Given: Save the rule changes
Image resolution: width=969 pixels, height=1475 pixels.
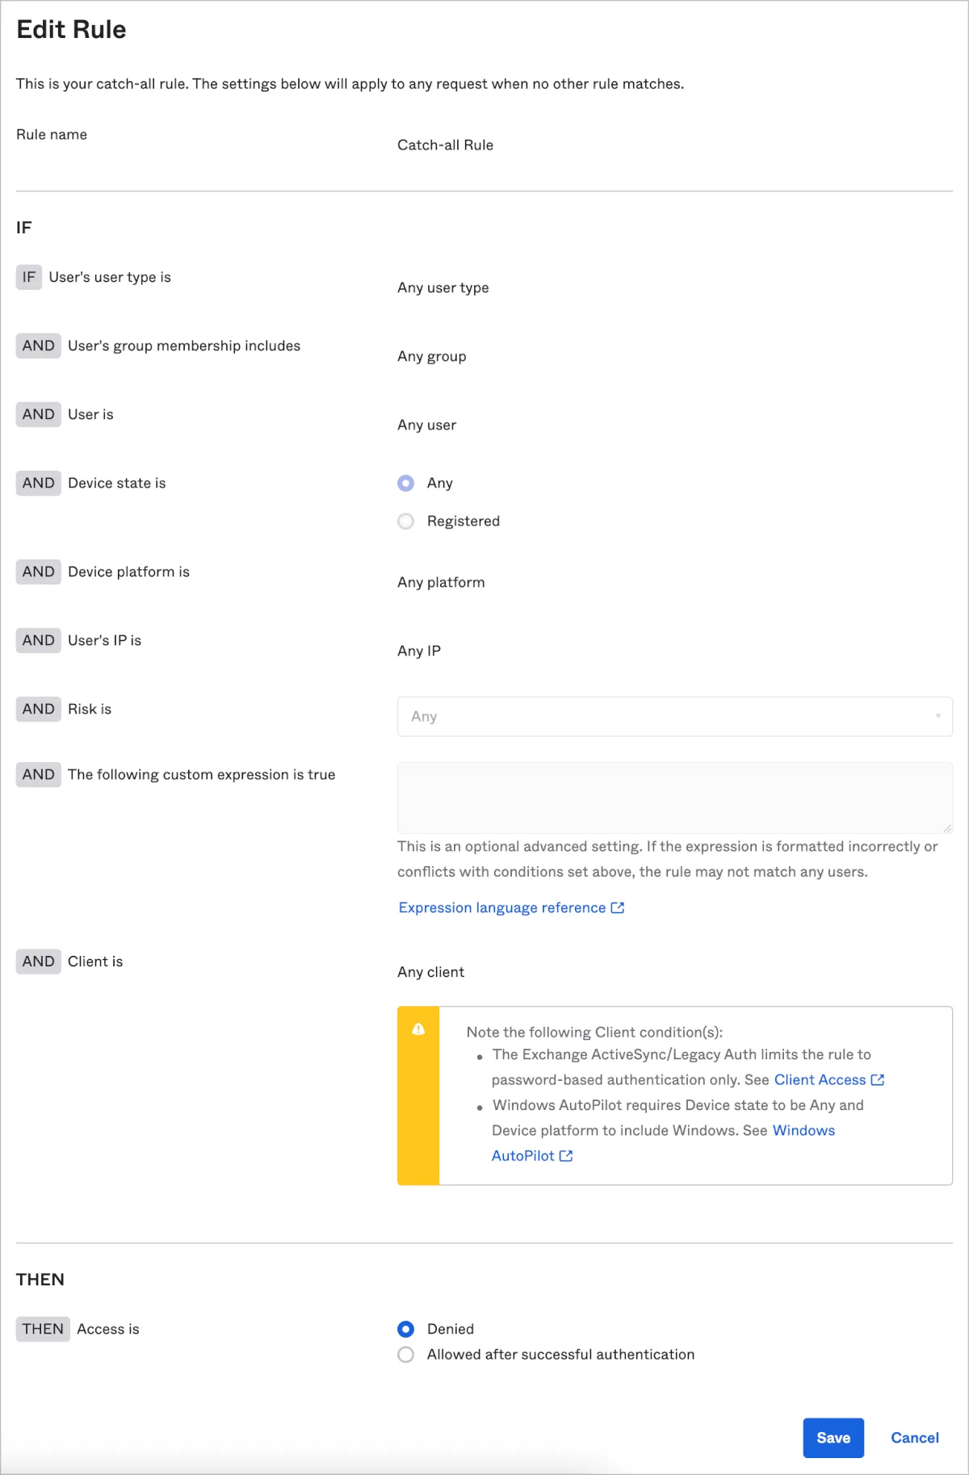Looking at the screenshot, I should pyautogui.click(x=833, y=1438).
